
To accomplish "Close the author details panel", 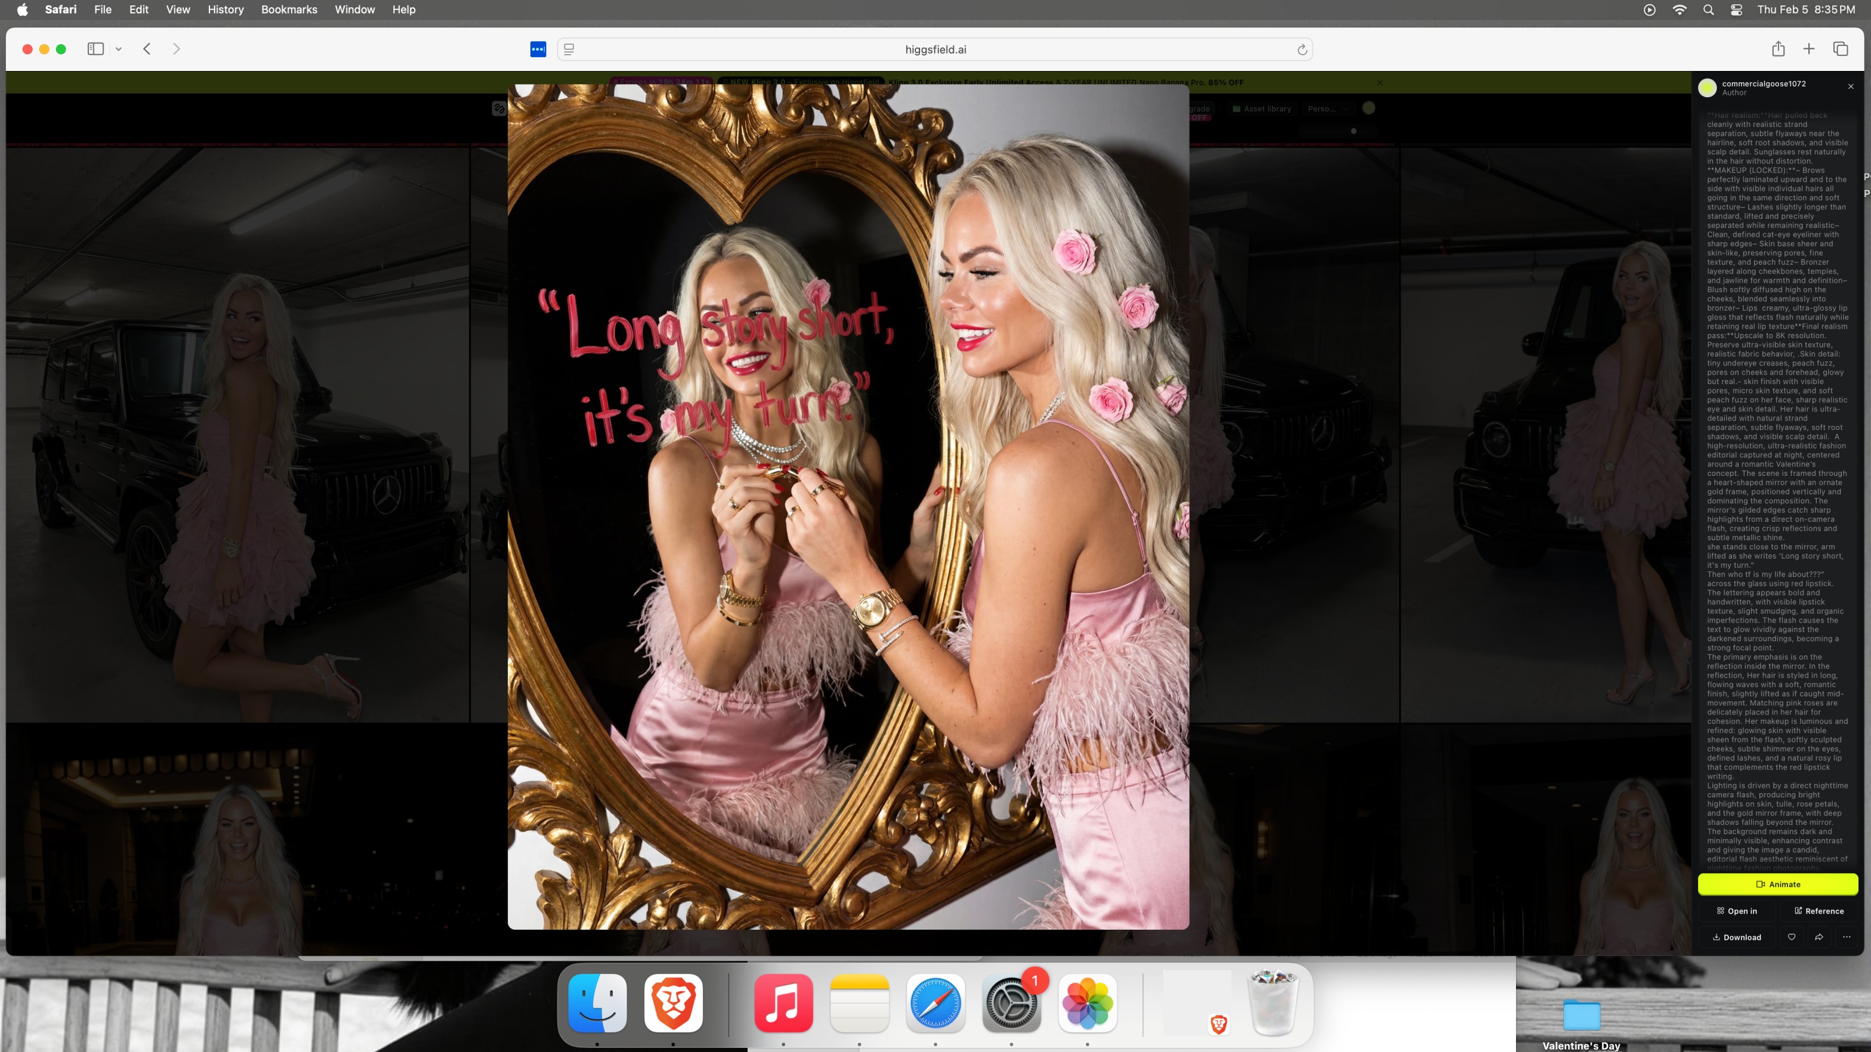I will click(1851, 86).
